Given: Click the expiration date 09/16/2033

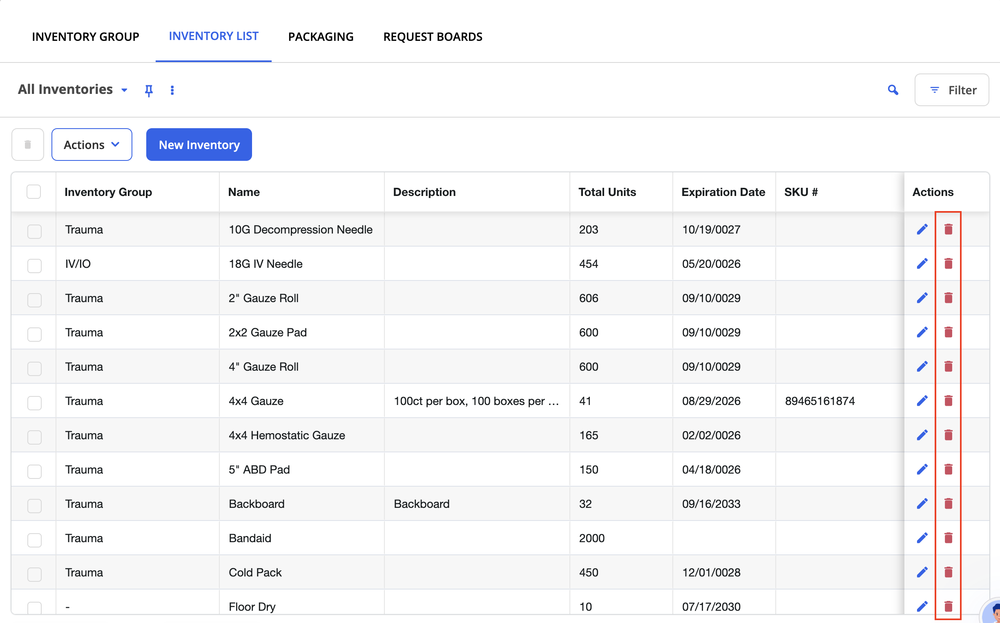Looking at the screenshot, I should [712, 503].
